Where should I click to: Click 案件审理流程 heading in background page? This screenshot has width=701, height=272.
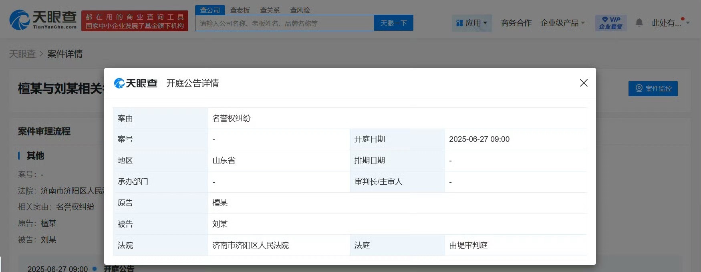tap(44, 131)
